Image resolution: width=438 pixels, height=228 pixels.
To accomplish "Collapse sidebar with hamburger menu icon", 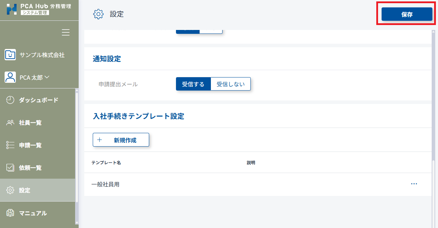I will pos(66,32).
